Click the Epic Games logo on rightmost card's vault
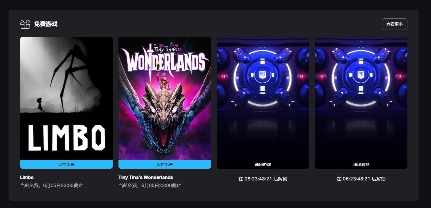The height and width of the screenshot is (208, 431). (361, 75)
